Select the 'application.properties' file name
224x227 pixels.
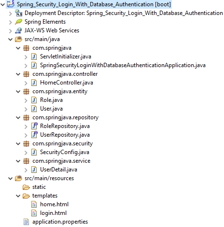pos(60,222)
